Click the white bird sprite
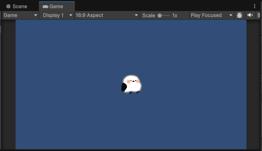 pos(132,84)
